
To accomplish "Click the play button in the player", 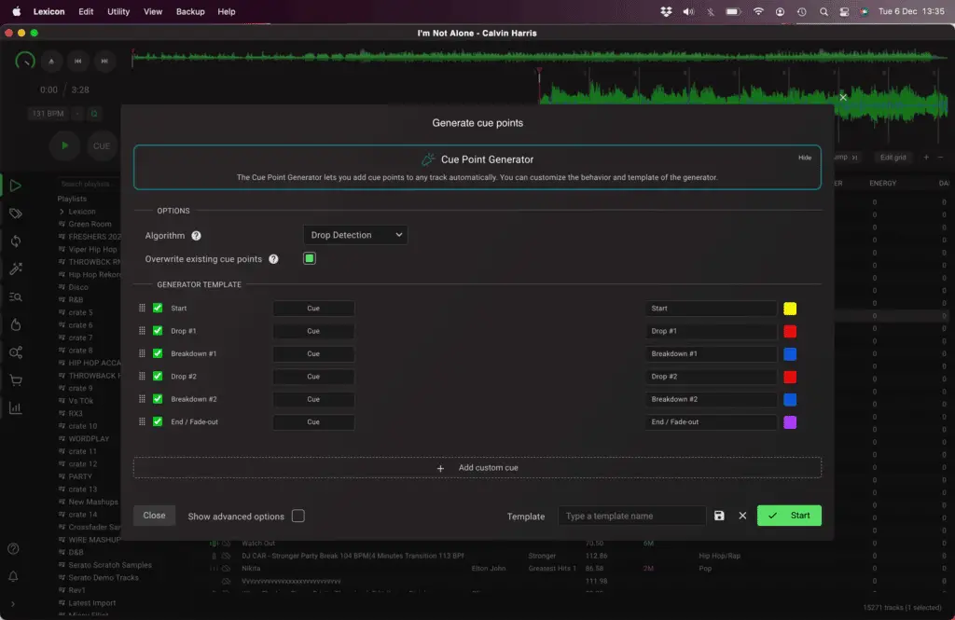I will pyautogui.click(x=64, y=146).
